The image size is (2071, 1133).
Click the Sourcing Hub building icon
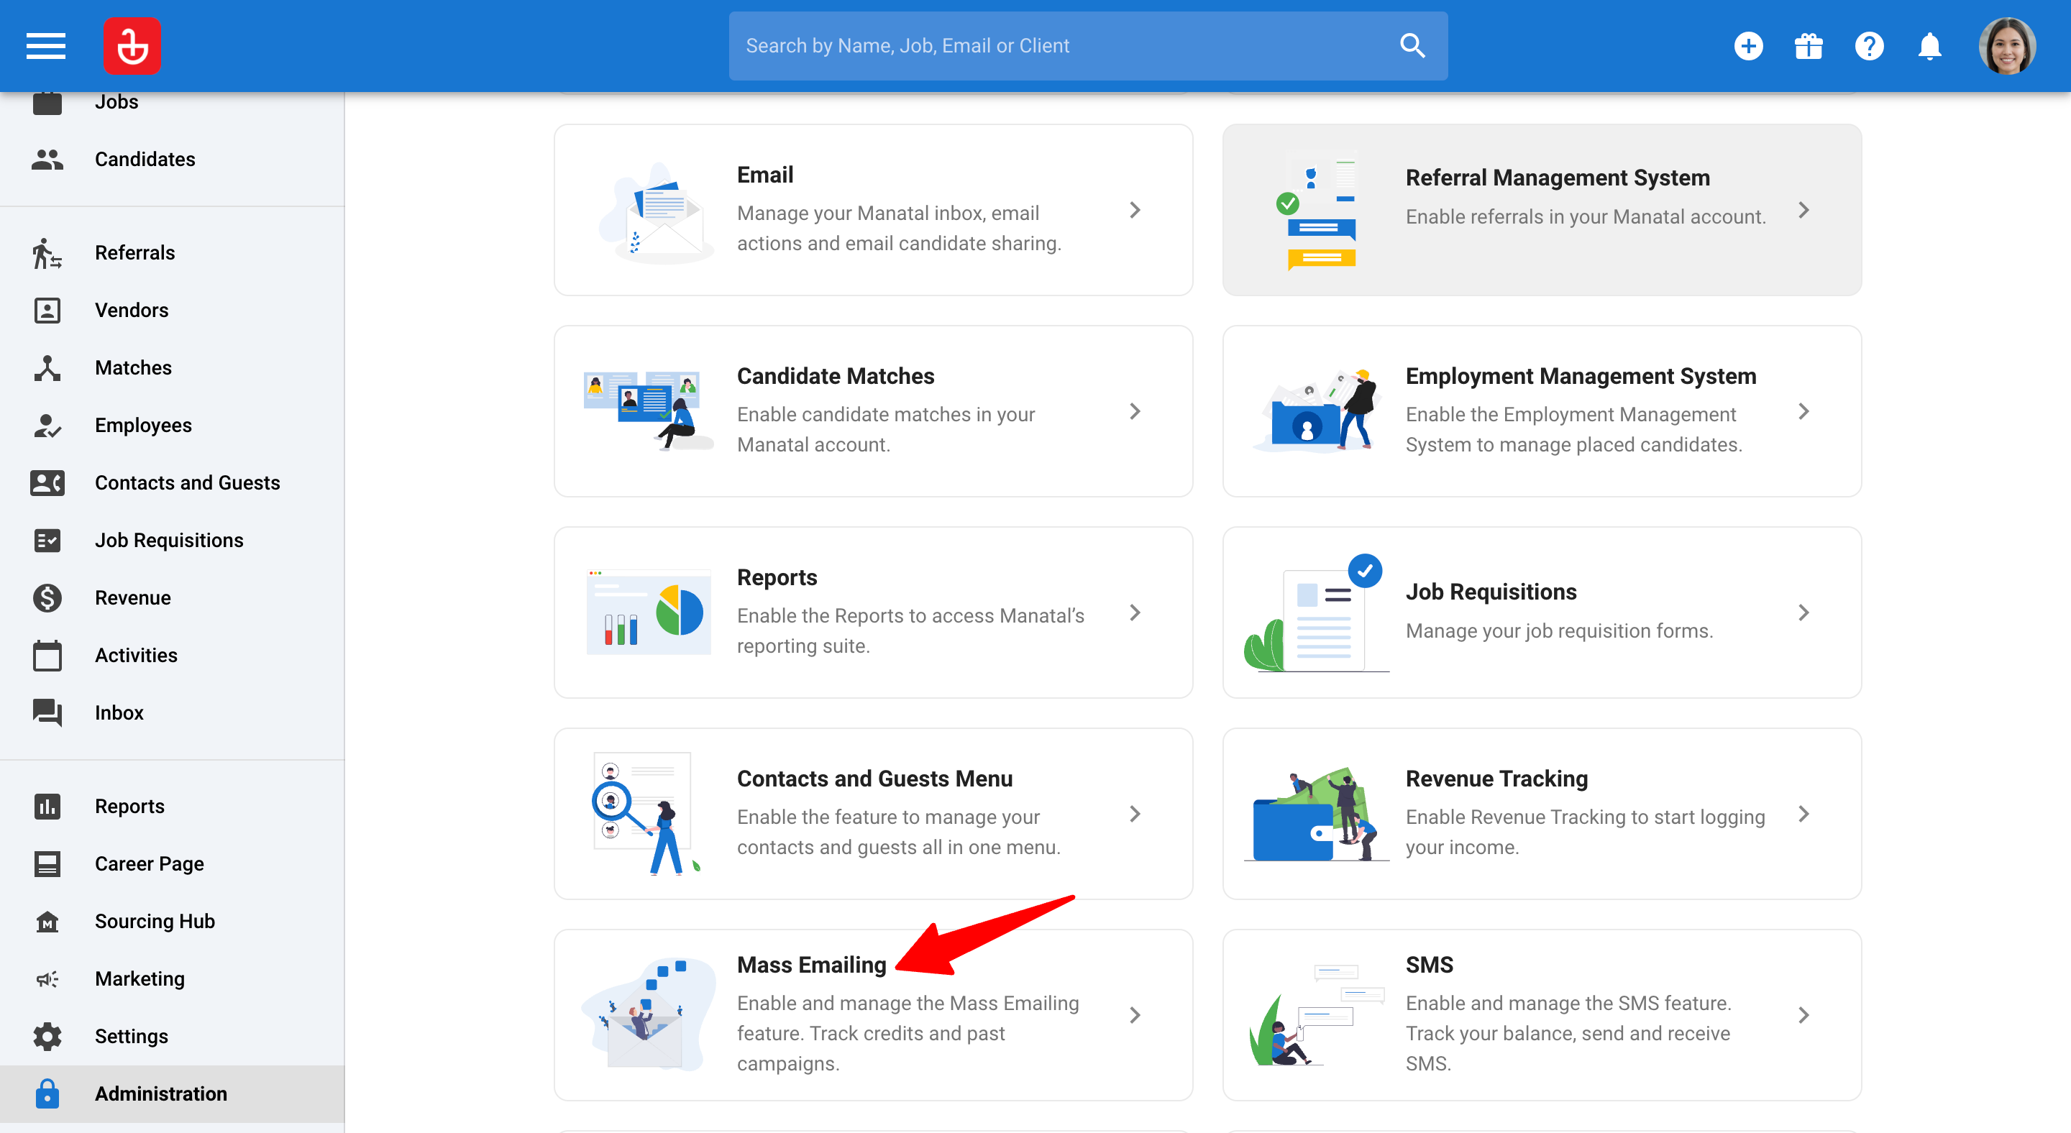click(x=47, y=921)
